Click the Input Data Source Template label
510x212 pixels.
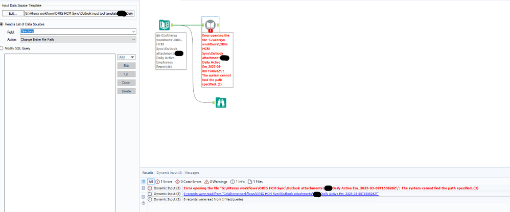pos(22,6)
